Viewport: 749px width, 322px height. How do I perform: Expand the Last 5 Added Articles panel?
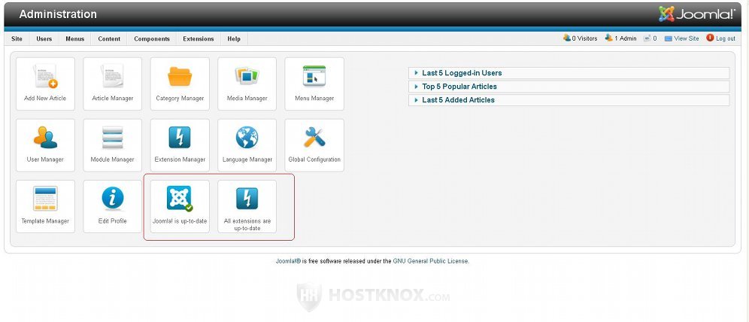pos(458,100)
